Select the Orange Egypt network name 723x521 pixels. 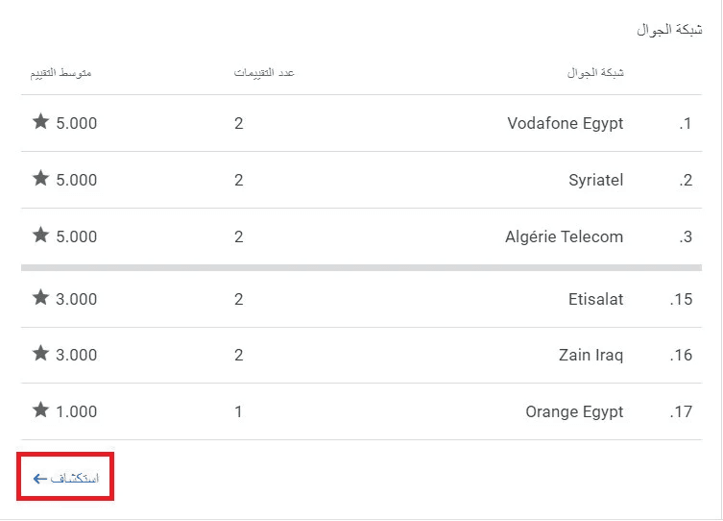574,411
